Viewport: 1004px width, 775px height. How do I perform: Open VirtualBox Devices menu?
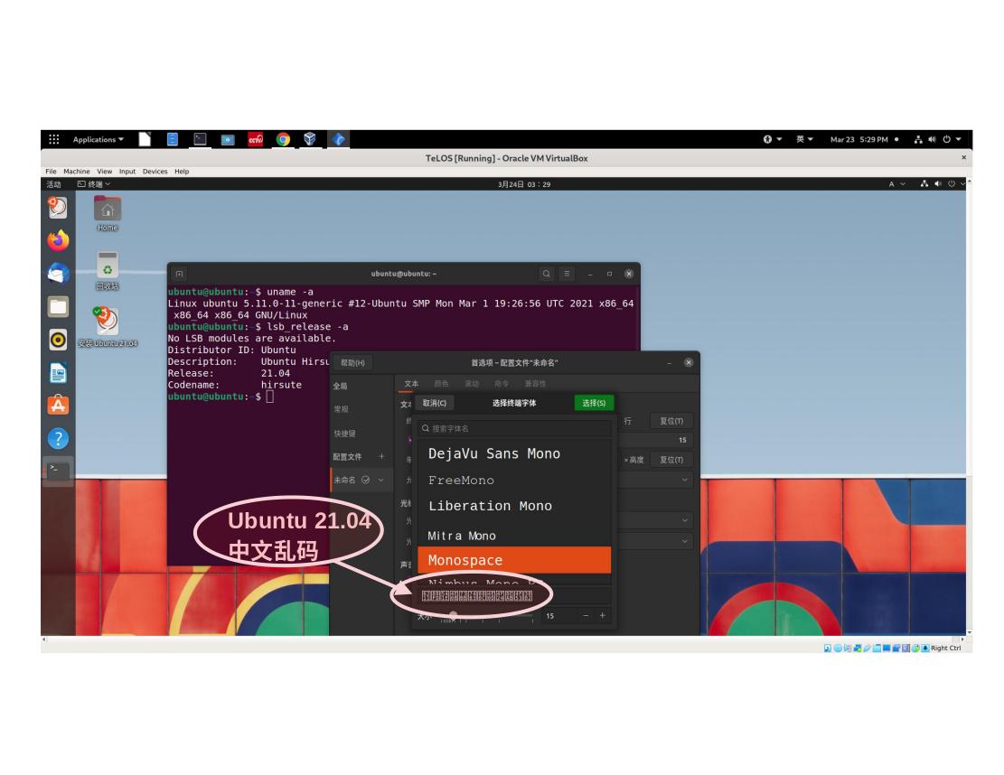[155, 171]
